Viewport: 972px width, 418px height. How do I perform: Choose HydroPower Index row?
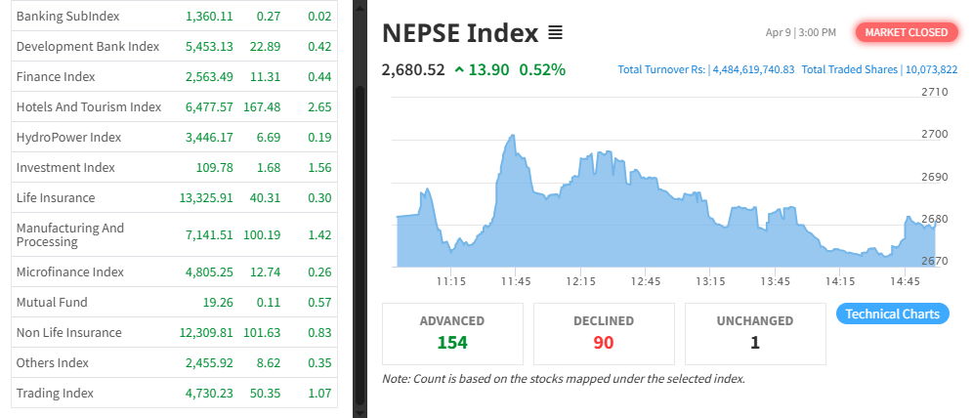click(68, 137)
